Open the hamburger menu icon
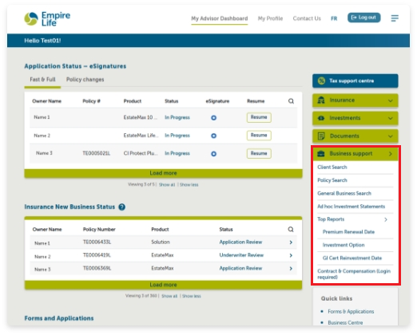Screen dimensions: 417x335 [395, 18]
